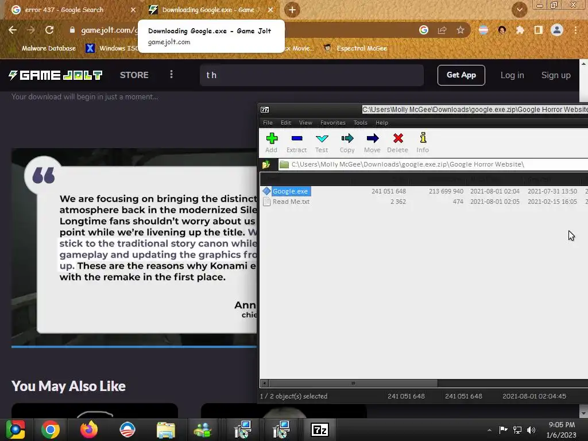
Task: Click the Google icon in address bar
Action: pyautogui.click(x=424, y=30)
